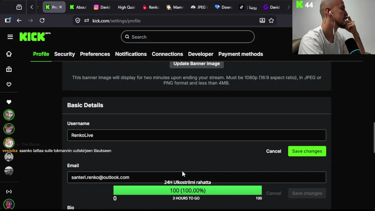Open the Security settings tab
375x211 pixels.
pyautogui.click(x=64, y=54)
